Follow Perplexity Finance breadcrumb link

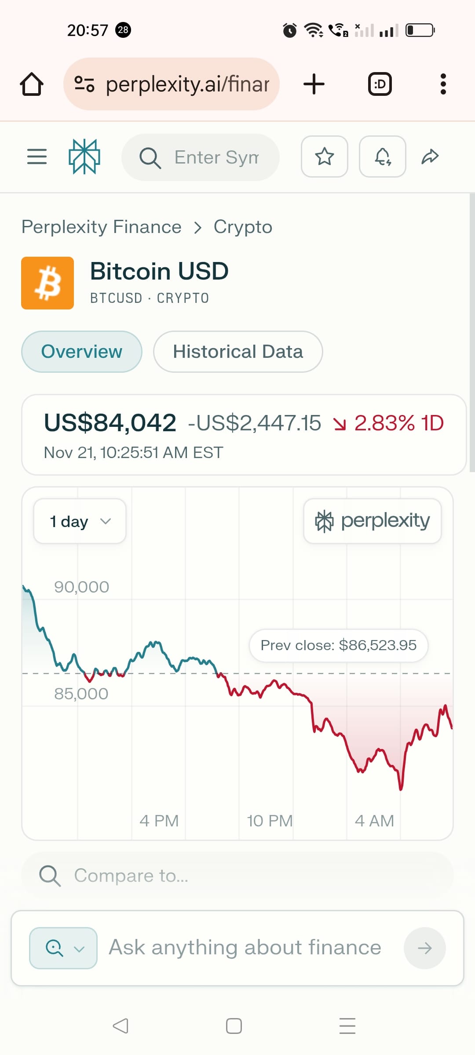[x=102, y=227]
